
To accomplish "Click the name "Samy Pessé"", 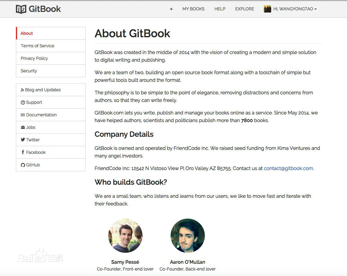I will point(125,262).
